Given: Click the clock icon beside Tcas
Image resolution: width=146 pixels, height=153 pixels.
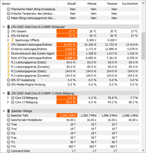Looking at the screenshot, I should [9, 124].
